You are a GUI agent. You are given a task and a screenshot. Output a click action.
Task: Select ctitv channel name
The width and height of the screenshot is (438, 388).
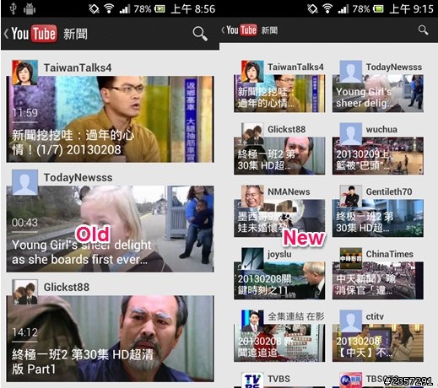375,316
